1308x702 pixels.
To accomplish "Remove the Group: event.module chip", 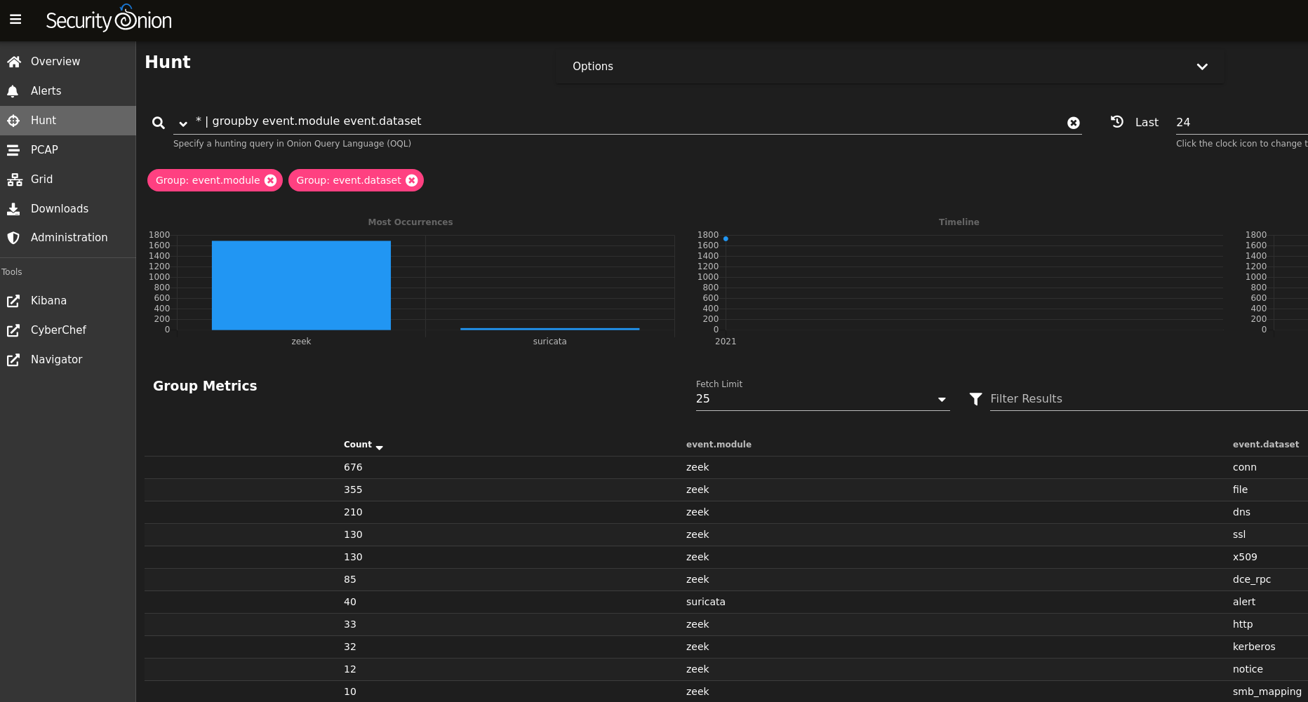I will [x=270, y=180].
